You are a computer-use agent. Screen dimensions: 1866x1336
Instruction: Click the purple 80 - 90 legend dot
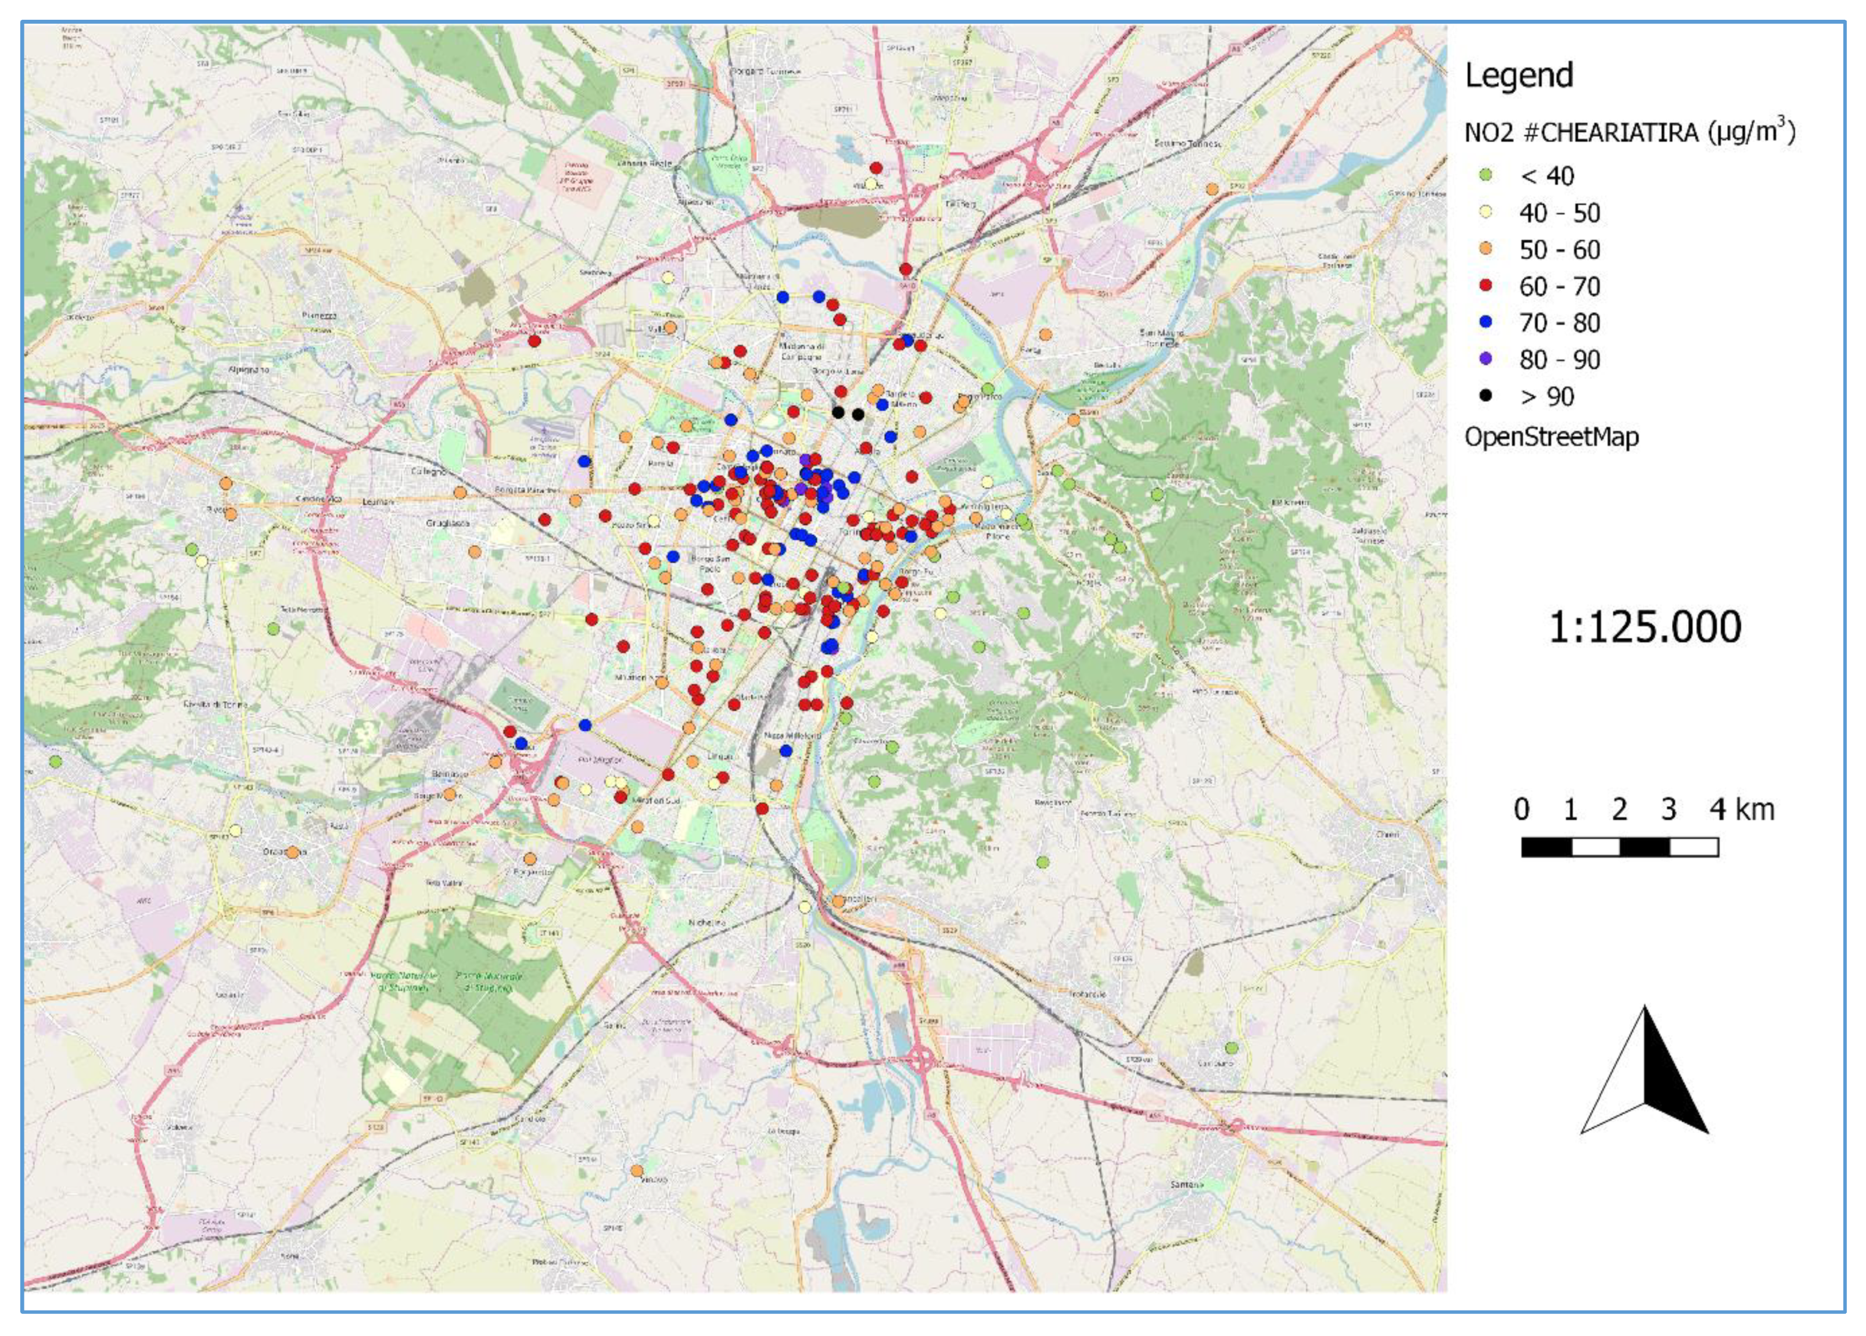(1486, 358)
